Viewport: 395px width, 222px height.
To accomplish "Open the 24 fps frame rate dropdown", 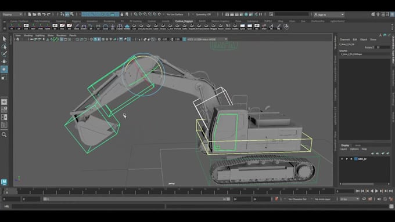I will click(350, 199).
